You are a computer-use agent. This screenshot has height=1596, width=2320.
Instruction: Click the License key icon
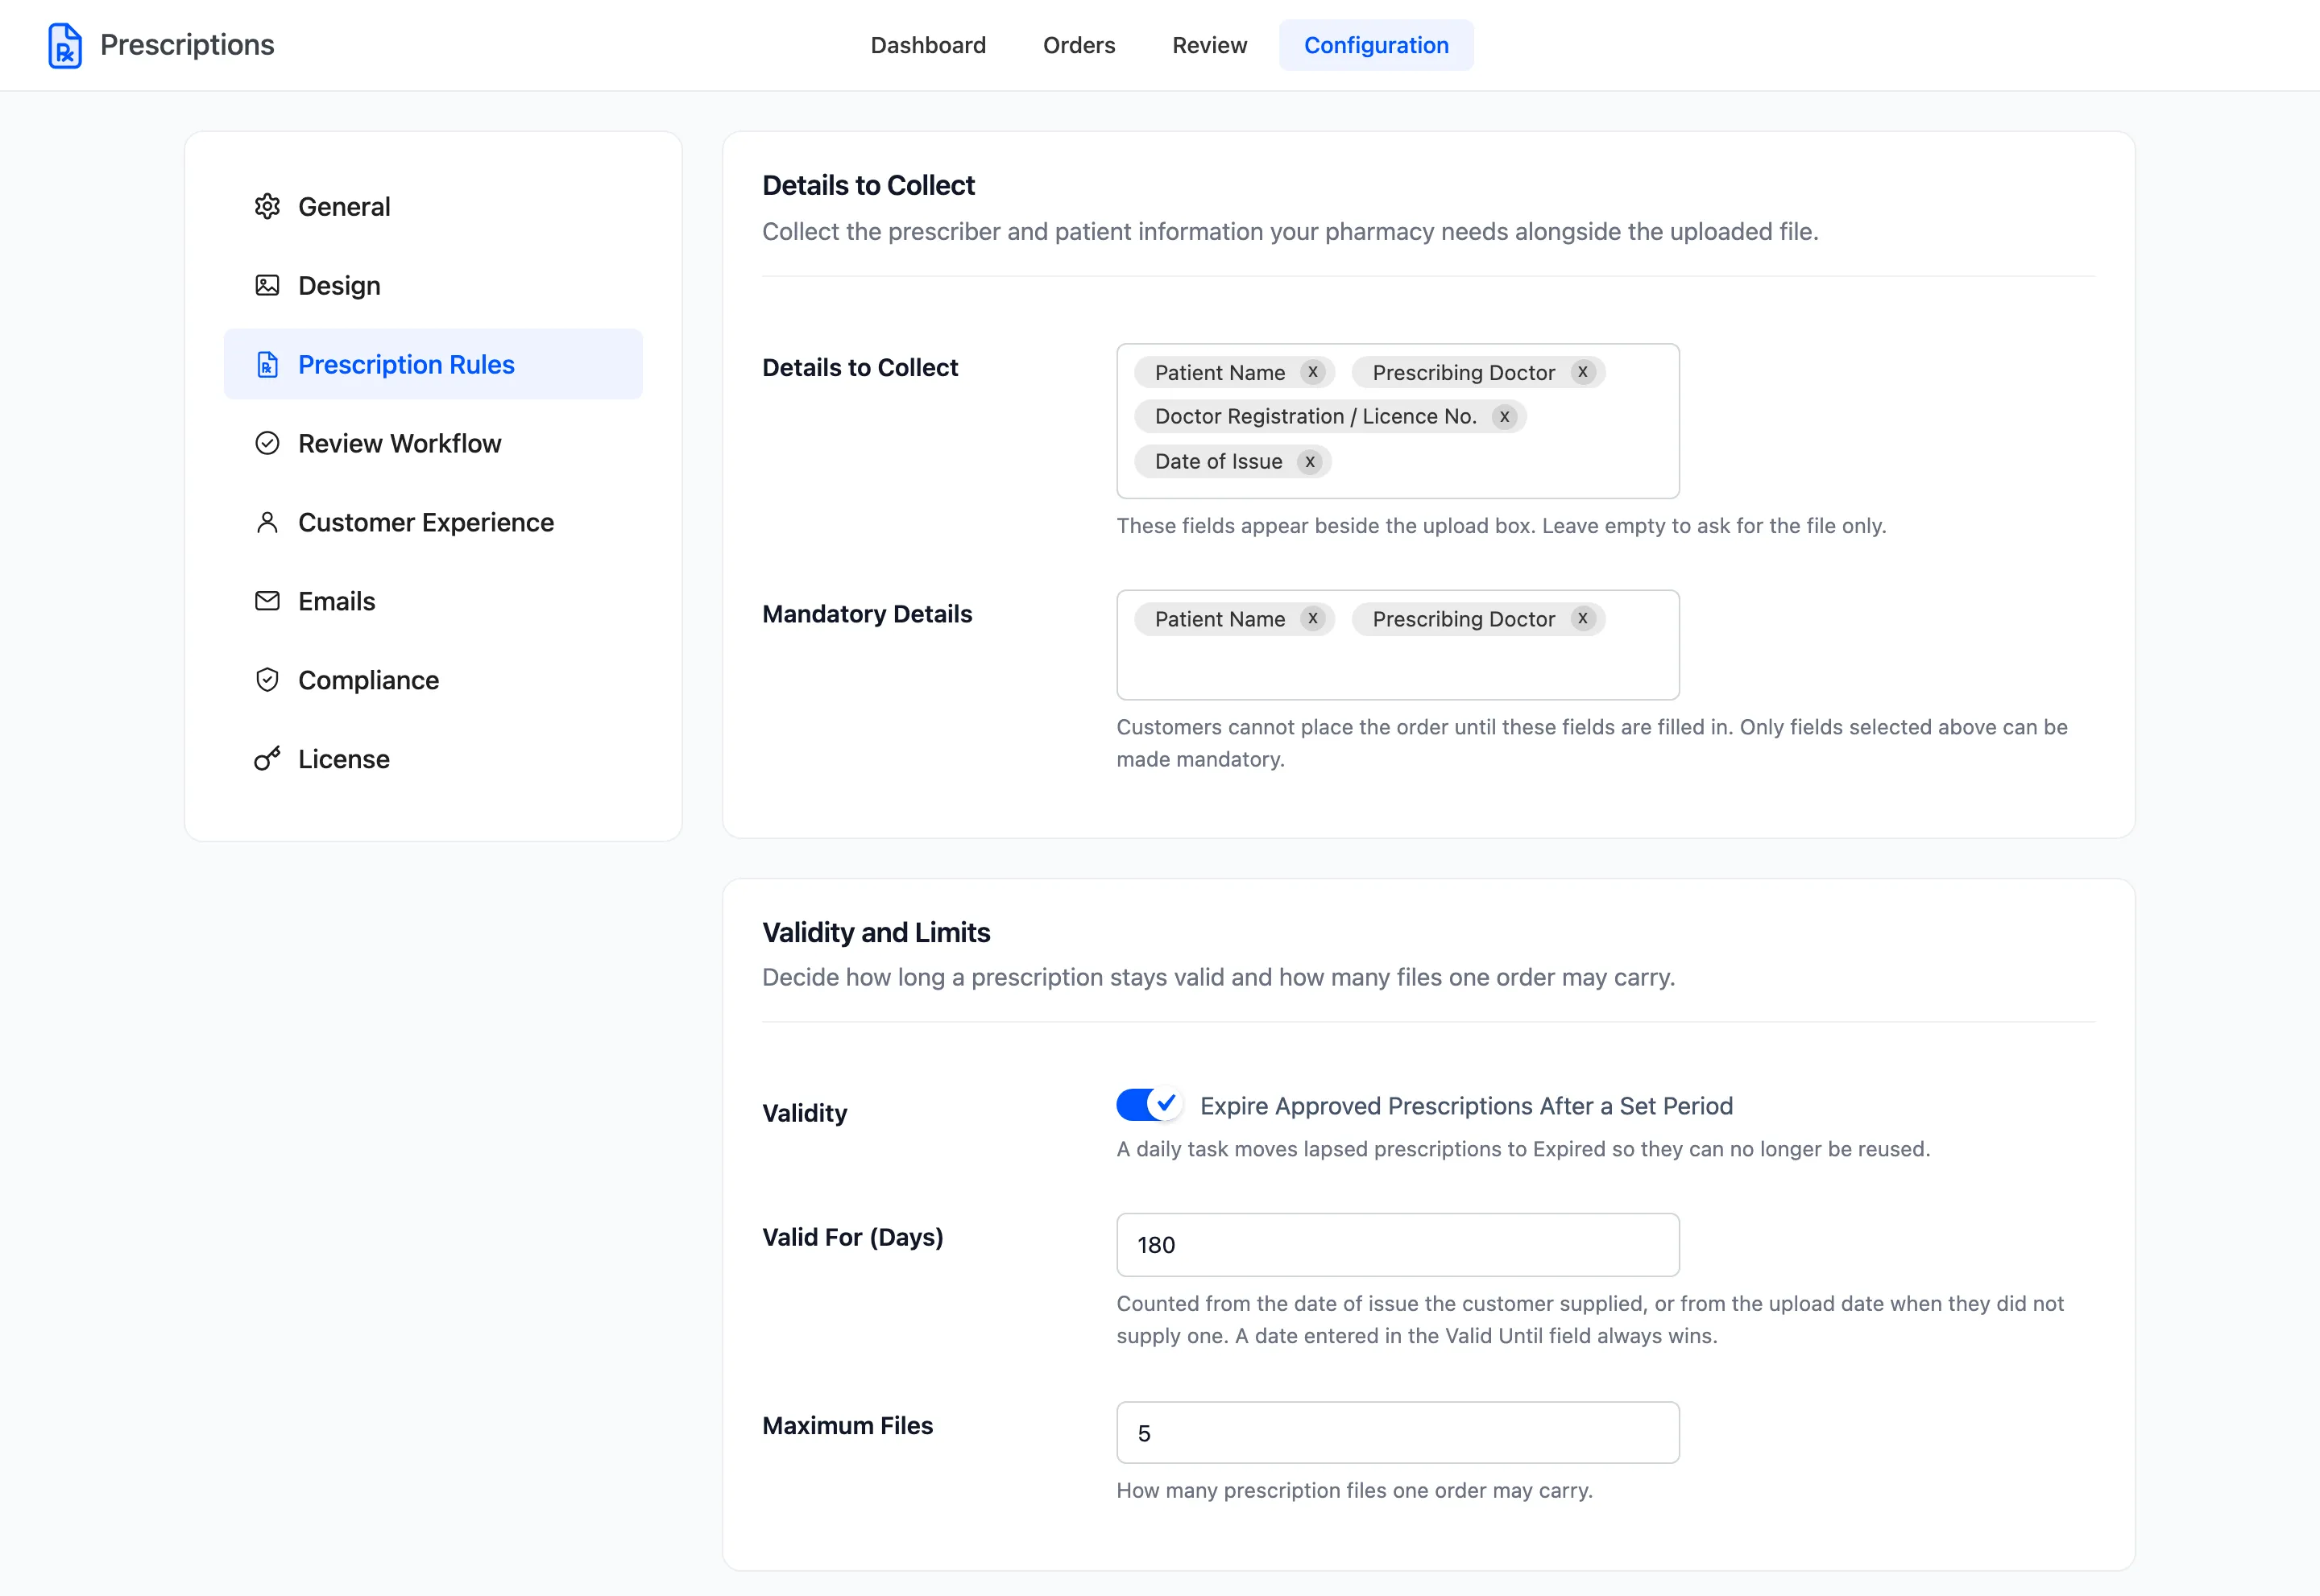267,759
